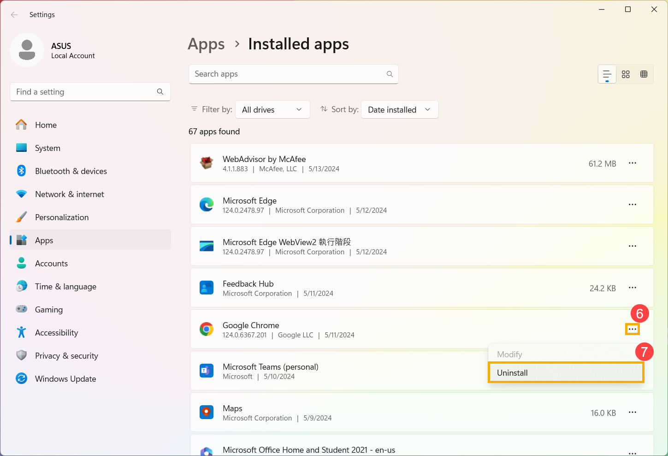Open more options for WebAdvisor by McAfee
The image size is (668, 456).
click(633, 163)
